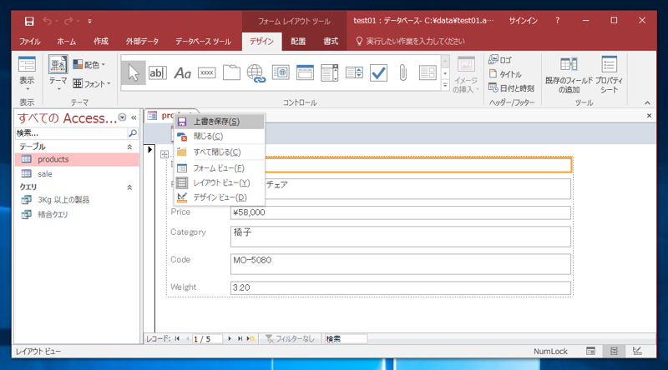668x370 pixels.
Task: Go to the next record
Action: coord(230,338)
